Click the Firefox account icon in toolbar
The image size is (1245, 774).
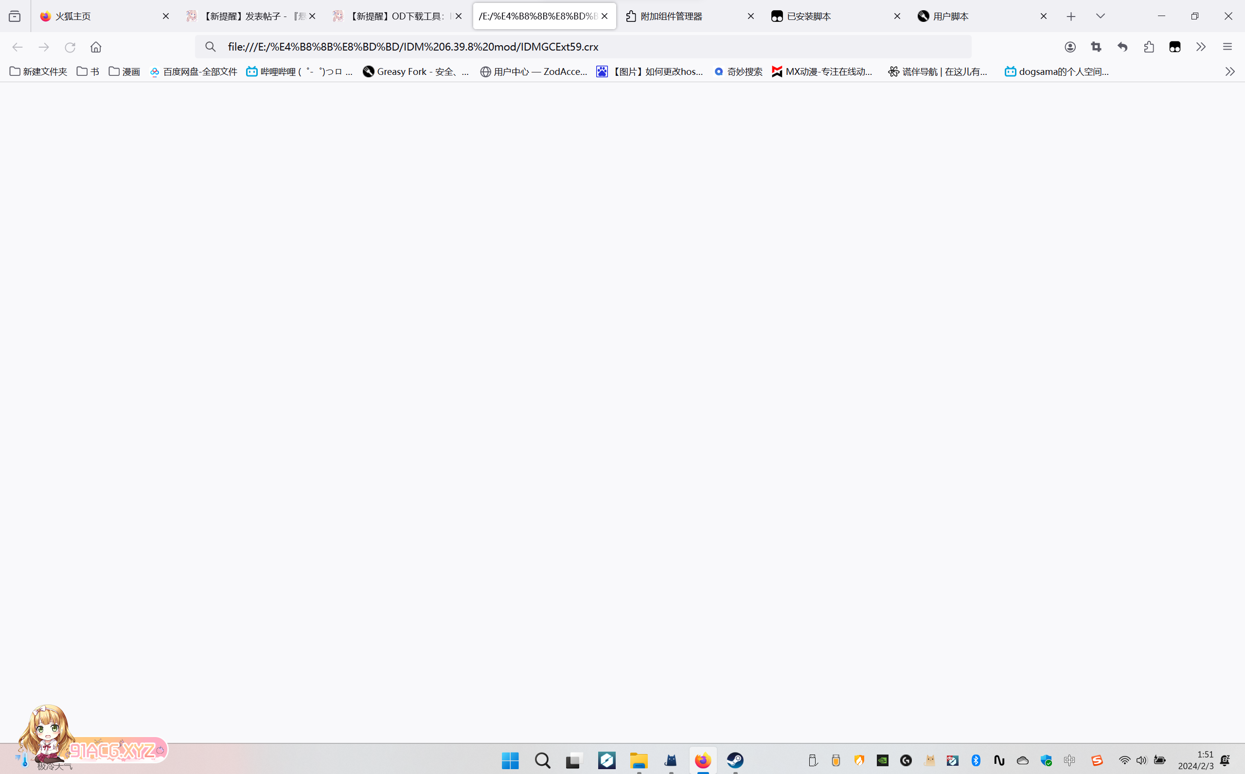click(x=1070, y=47)
